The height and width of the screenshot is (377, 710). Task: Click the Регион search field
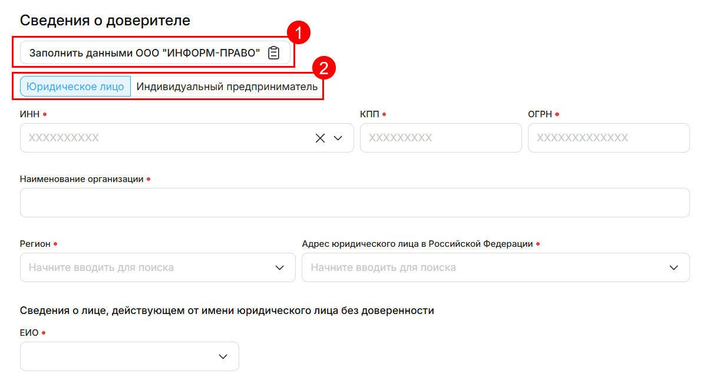pos(147,267)
